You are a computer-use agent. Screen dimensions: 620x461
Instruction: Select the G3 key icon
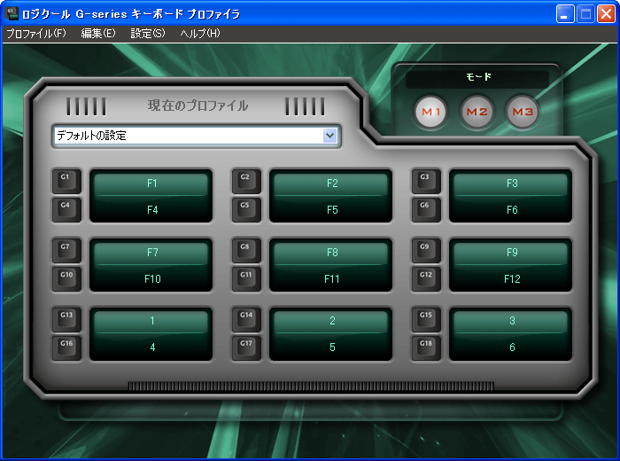coord(426,181)
